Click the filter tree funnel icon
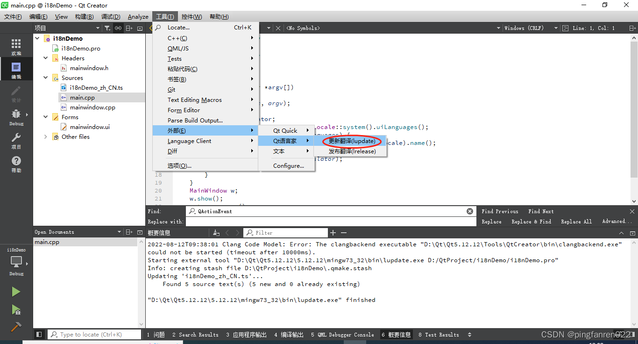This screenshot has height=344, width=638. (x=107, y=29)
